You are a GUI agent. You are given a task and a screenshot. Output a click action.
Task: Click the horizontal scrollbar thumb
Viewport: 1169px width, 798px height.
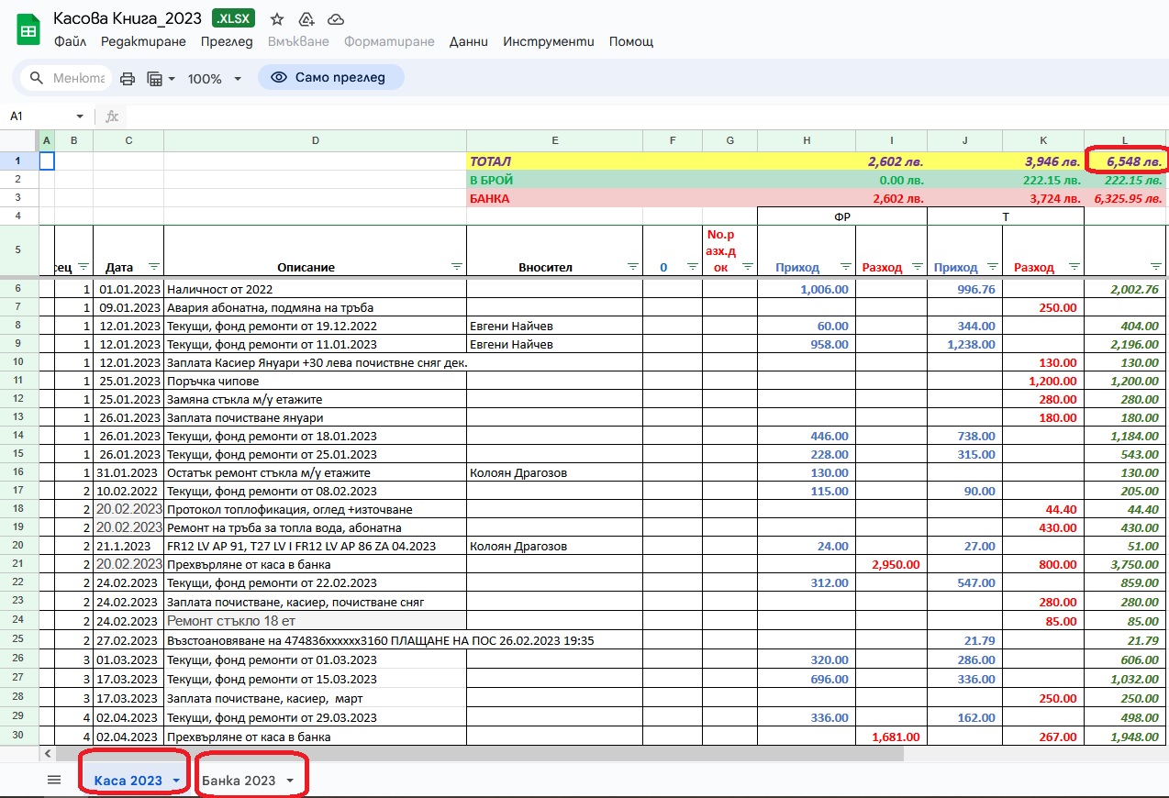click(x=478, y=753)
